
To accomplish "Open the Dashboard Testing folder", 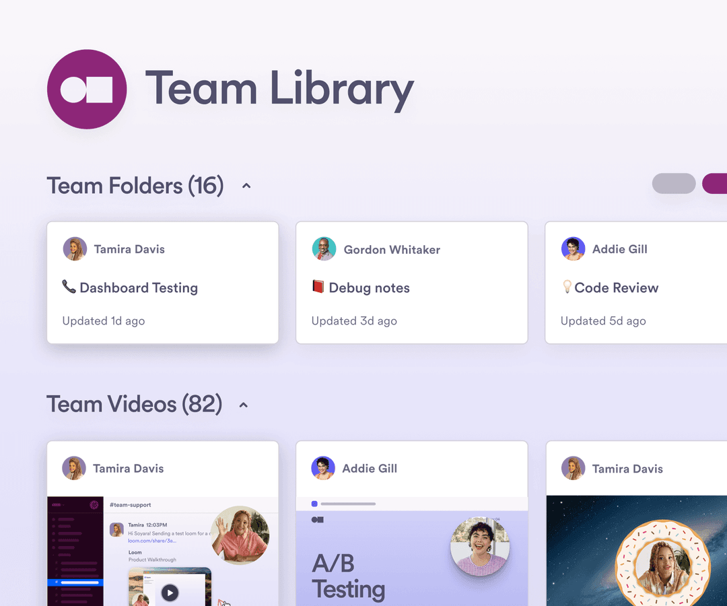I will (139, 288).
